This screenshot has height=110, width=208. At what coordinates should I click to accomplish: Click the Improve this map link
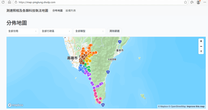coord(196,106)
